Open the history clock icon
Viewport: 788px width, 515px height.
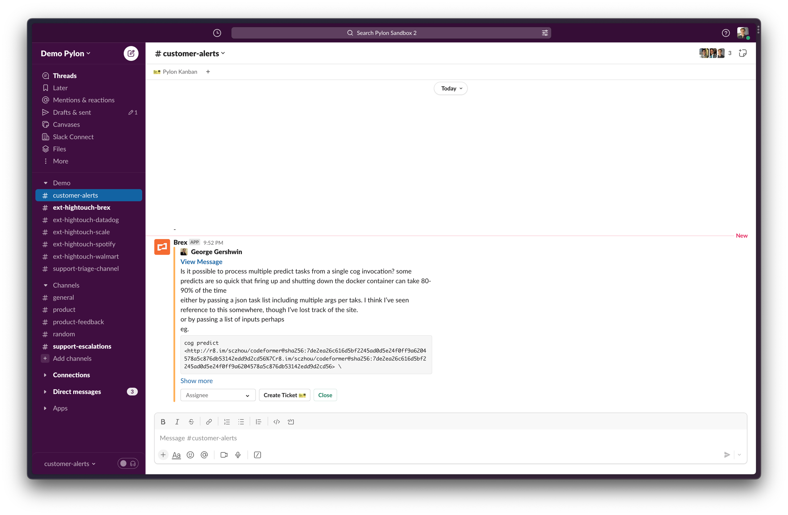coord(217,33)
